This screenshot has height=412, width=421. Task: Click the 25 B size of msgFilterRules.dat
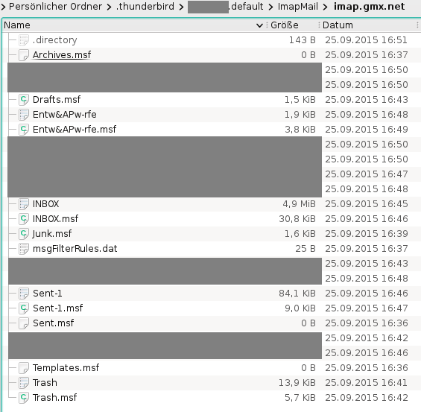click(x=306, y=249)
